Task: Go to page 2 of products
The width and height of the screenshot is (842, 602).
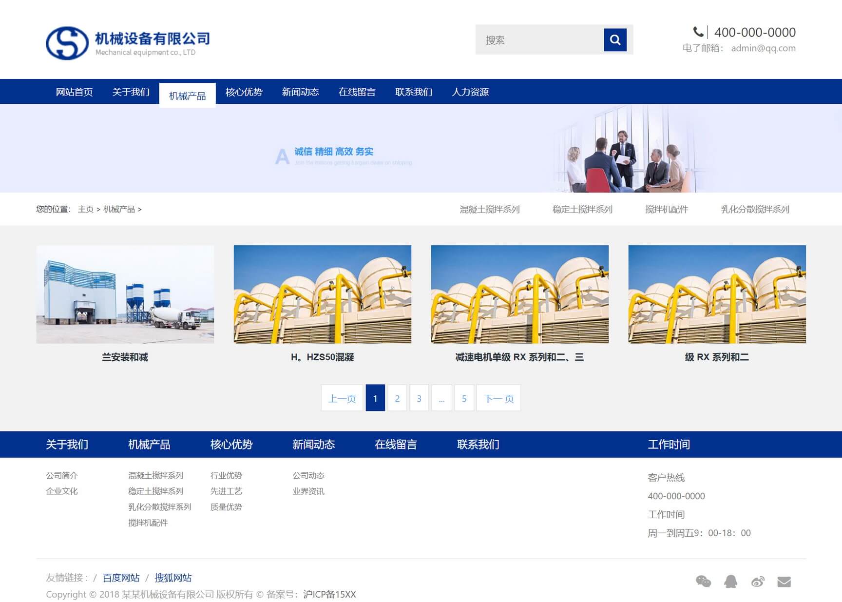Action: coord(397,398)
